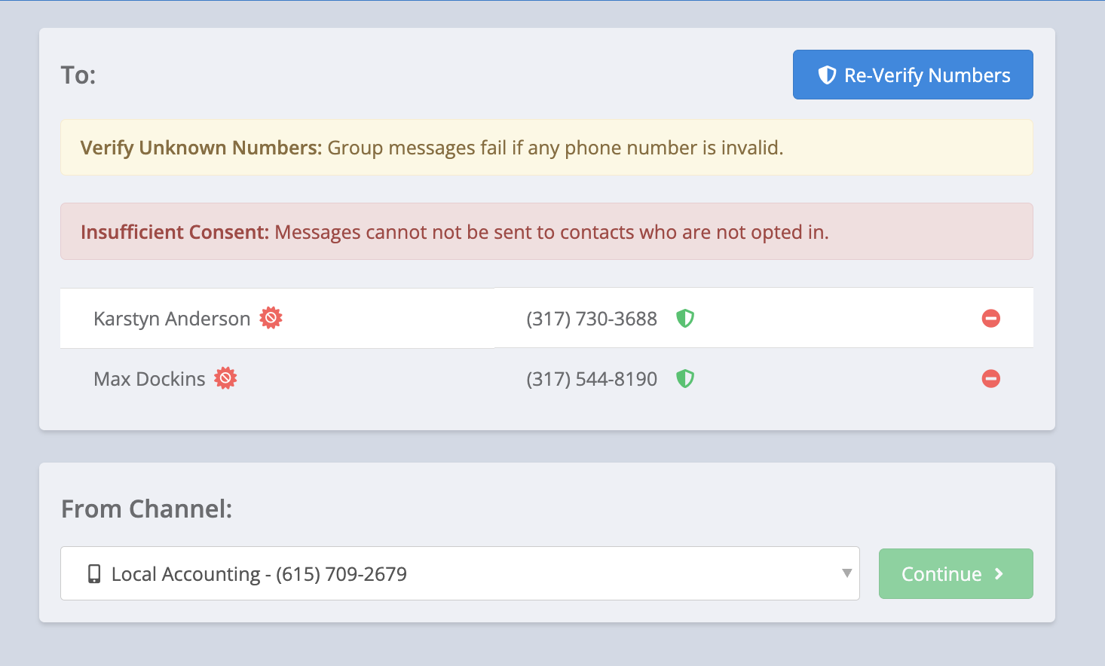Click the Insufficient Consent error banner
Viewport: 1105px width, 666px height.
coord(546,232)
